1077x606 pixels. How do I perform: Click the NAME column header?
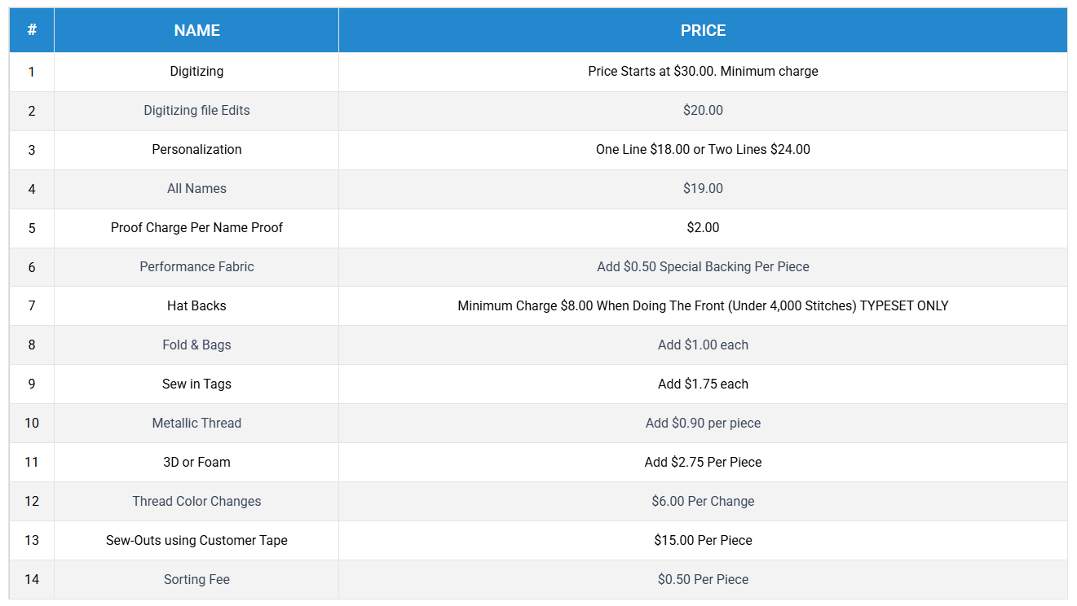(x=196, y=30)
